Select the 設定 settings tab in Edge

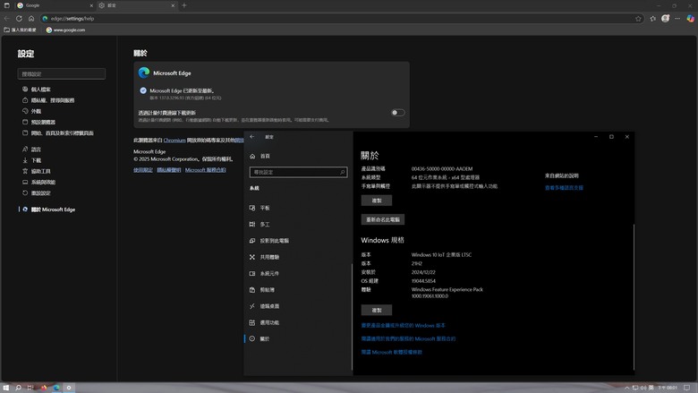(x=136, y=5)
